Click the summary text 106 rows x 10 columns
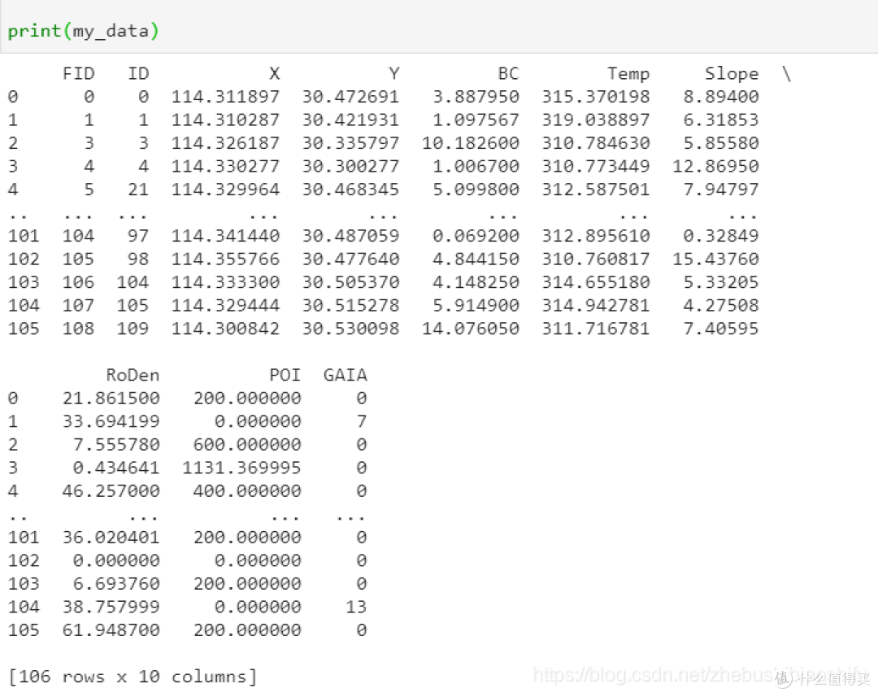 133,677
